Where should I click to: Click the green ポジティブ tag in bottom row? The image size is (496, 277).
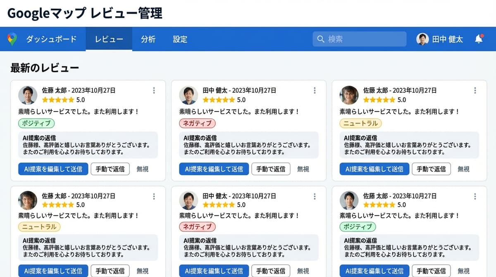358,227
